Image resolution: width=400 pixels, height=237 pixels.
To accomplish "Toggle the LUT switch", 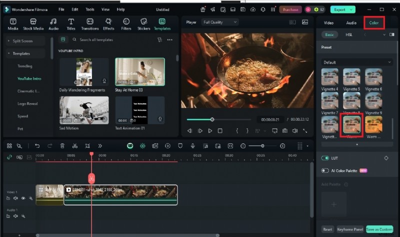I will [325, 158].
